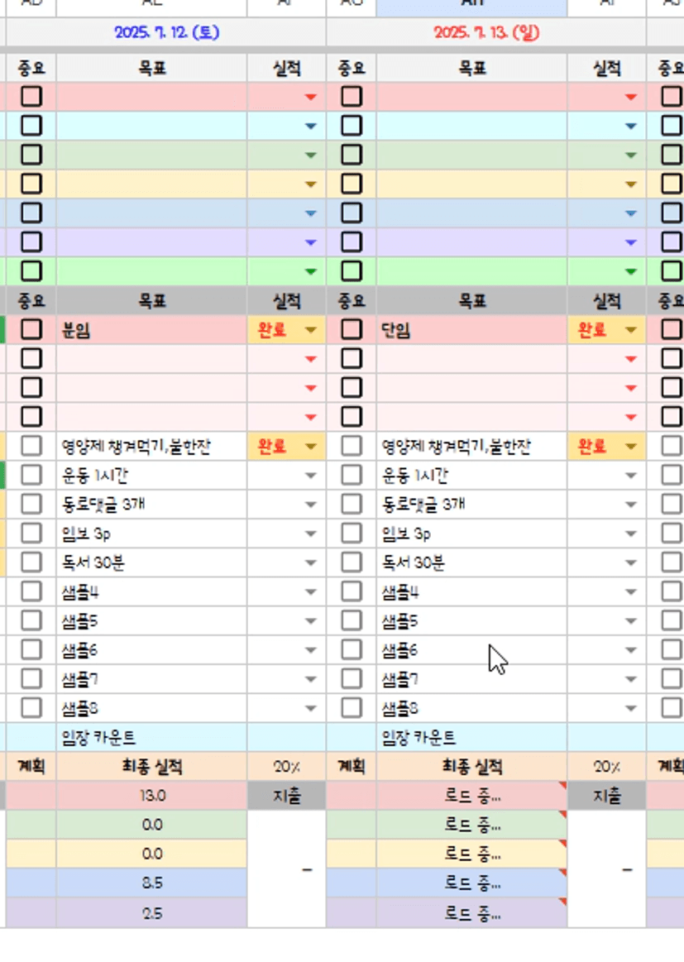684x962 pixels.
Task: Select the purple-row 로드 중... cell
Action: 472,913
